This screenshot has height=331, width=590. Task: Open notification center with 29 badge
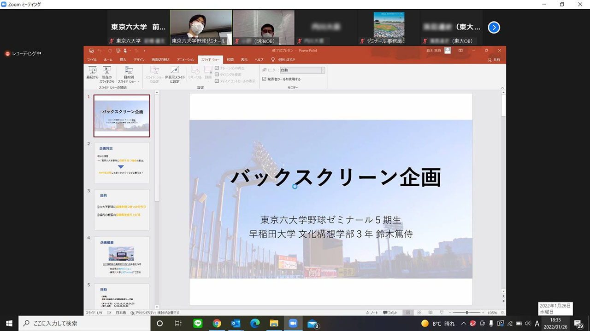point(579,324)
